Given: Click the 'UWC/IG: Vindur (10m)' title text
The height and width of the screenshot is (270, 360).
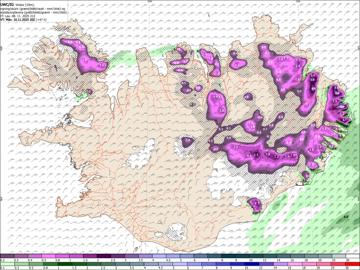Looking at the screenshot, I should pyautogui.click(x=17, y=5).
